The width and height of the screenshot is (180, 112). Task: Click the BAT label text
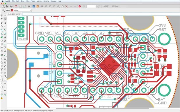[162, 99]
